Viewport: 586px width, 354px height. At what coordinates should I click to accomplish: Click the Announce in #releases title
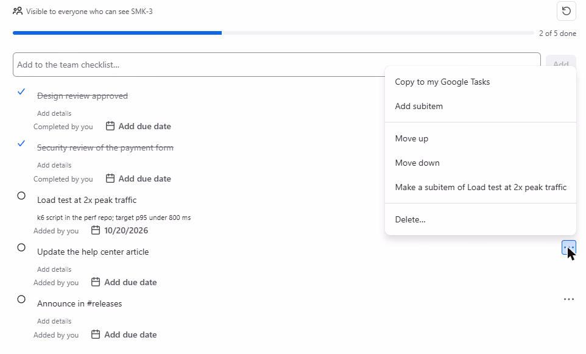(x=80, y=303)
